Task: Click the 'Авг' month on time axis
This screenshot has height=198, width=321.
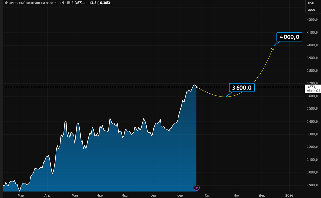Action: click(153, 195)
